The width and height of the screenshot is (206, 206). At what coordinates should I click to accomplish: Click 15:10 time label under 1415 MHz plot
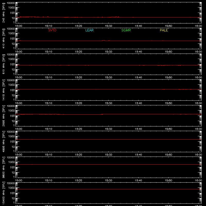48,103
